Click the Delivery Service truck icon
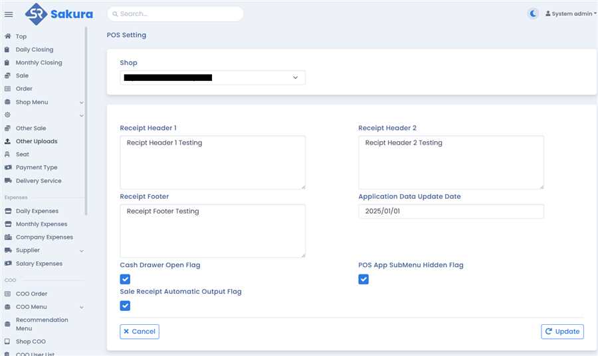Image resolution: width=598 pixels, height=356 pixels. pos(8,181)
